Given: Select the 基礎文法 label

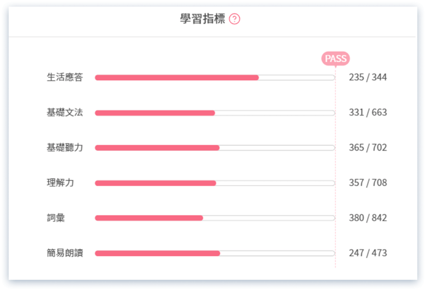Looking at the screenshot, I should coord(64,113).
